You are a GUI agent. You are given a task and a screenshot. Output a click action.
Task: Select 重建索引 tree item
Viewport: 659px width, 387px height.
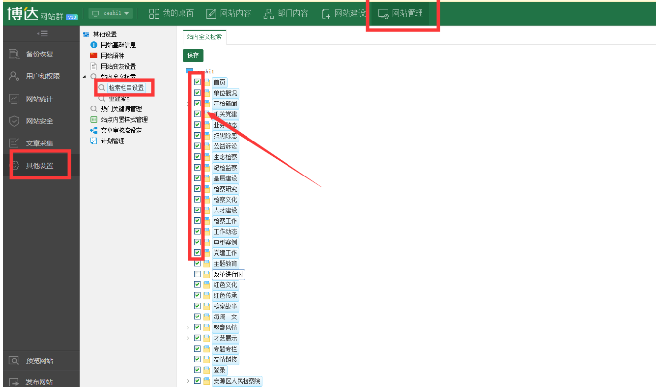coord(120,99)
